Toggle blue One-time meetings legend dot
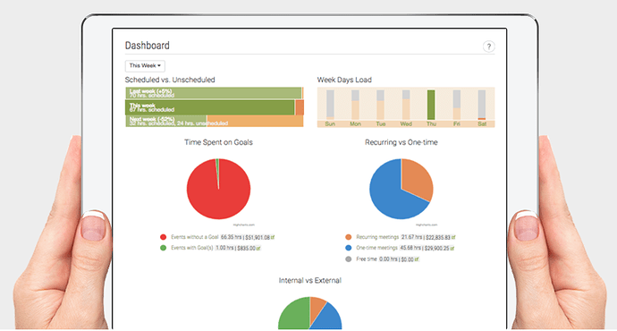The width and height of the screenshot is (617, 331). (348, 248)
